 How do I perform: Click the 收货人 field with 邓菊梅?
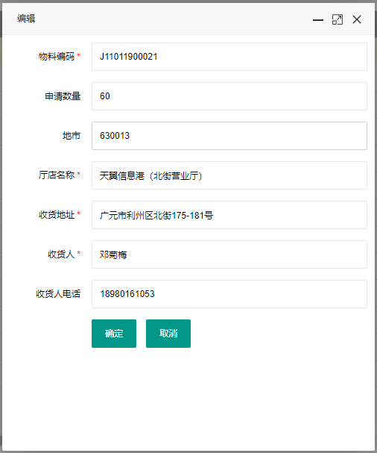(229, 254)
